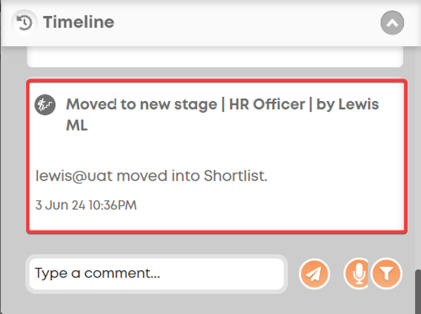The height and width of the screenshot is (314, 421).
Task: Focus the Type a comment field
Action: 156,274
